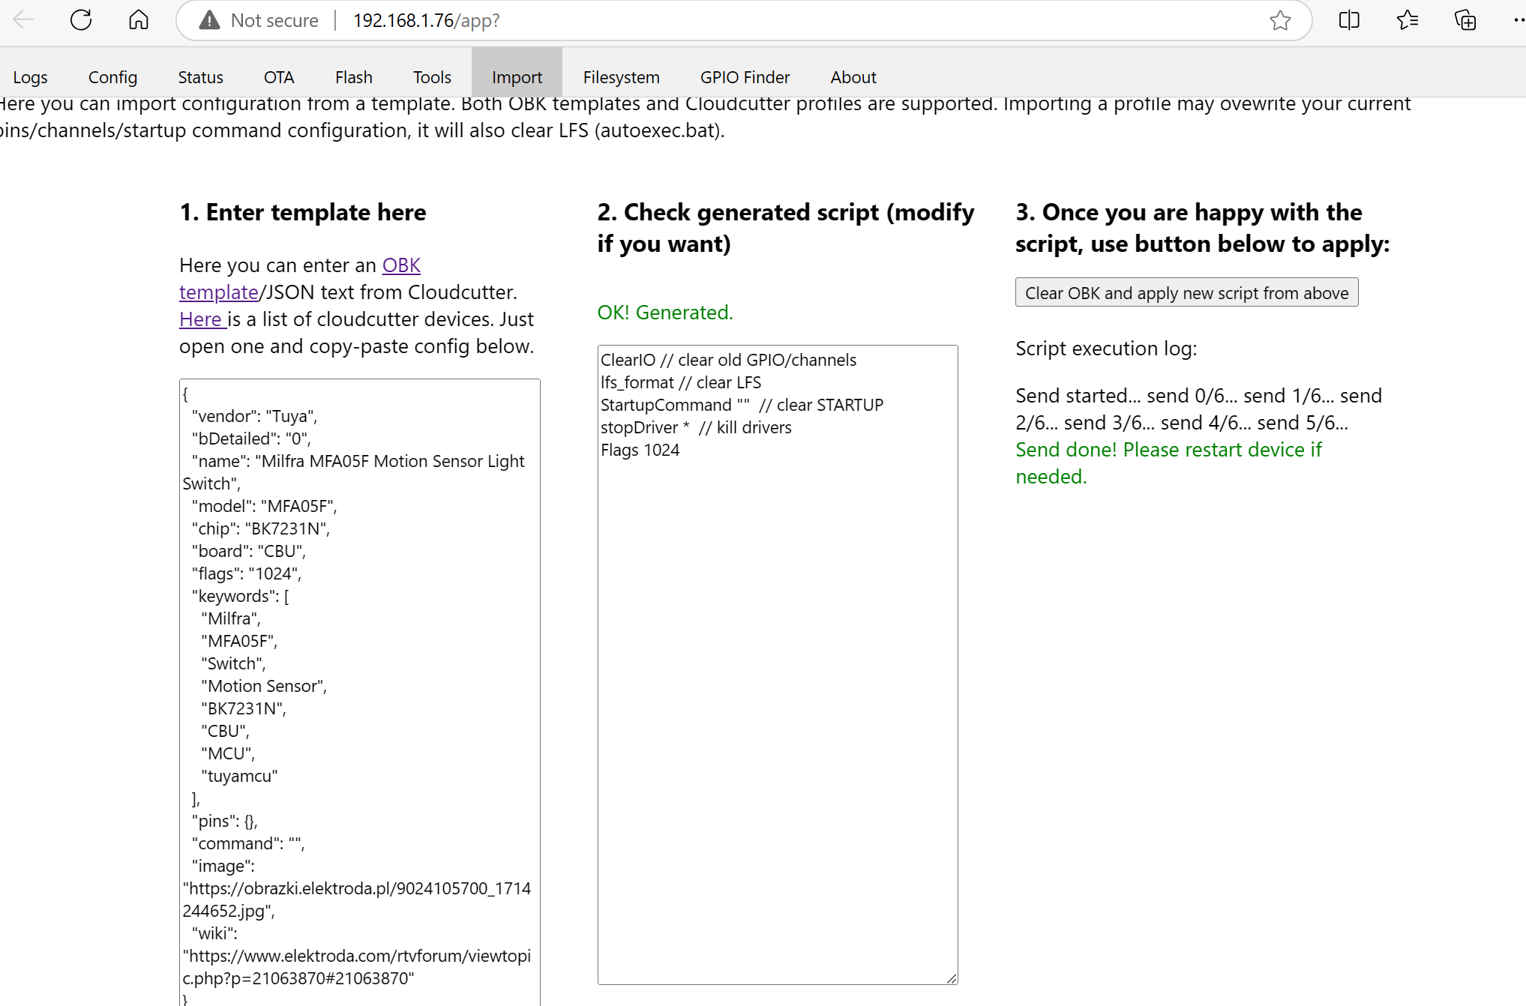Screen dimensions: 1526x1006
Task: Click the 'stopDriver *' script line
Action: 696,427
